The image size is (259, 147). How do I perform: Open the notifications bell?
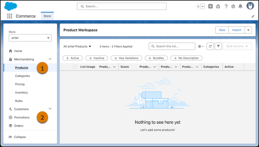240,6
